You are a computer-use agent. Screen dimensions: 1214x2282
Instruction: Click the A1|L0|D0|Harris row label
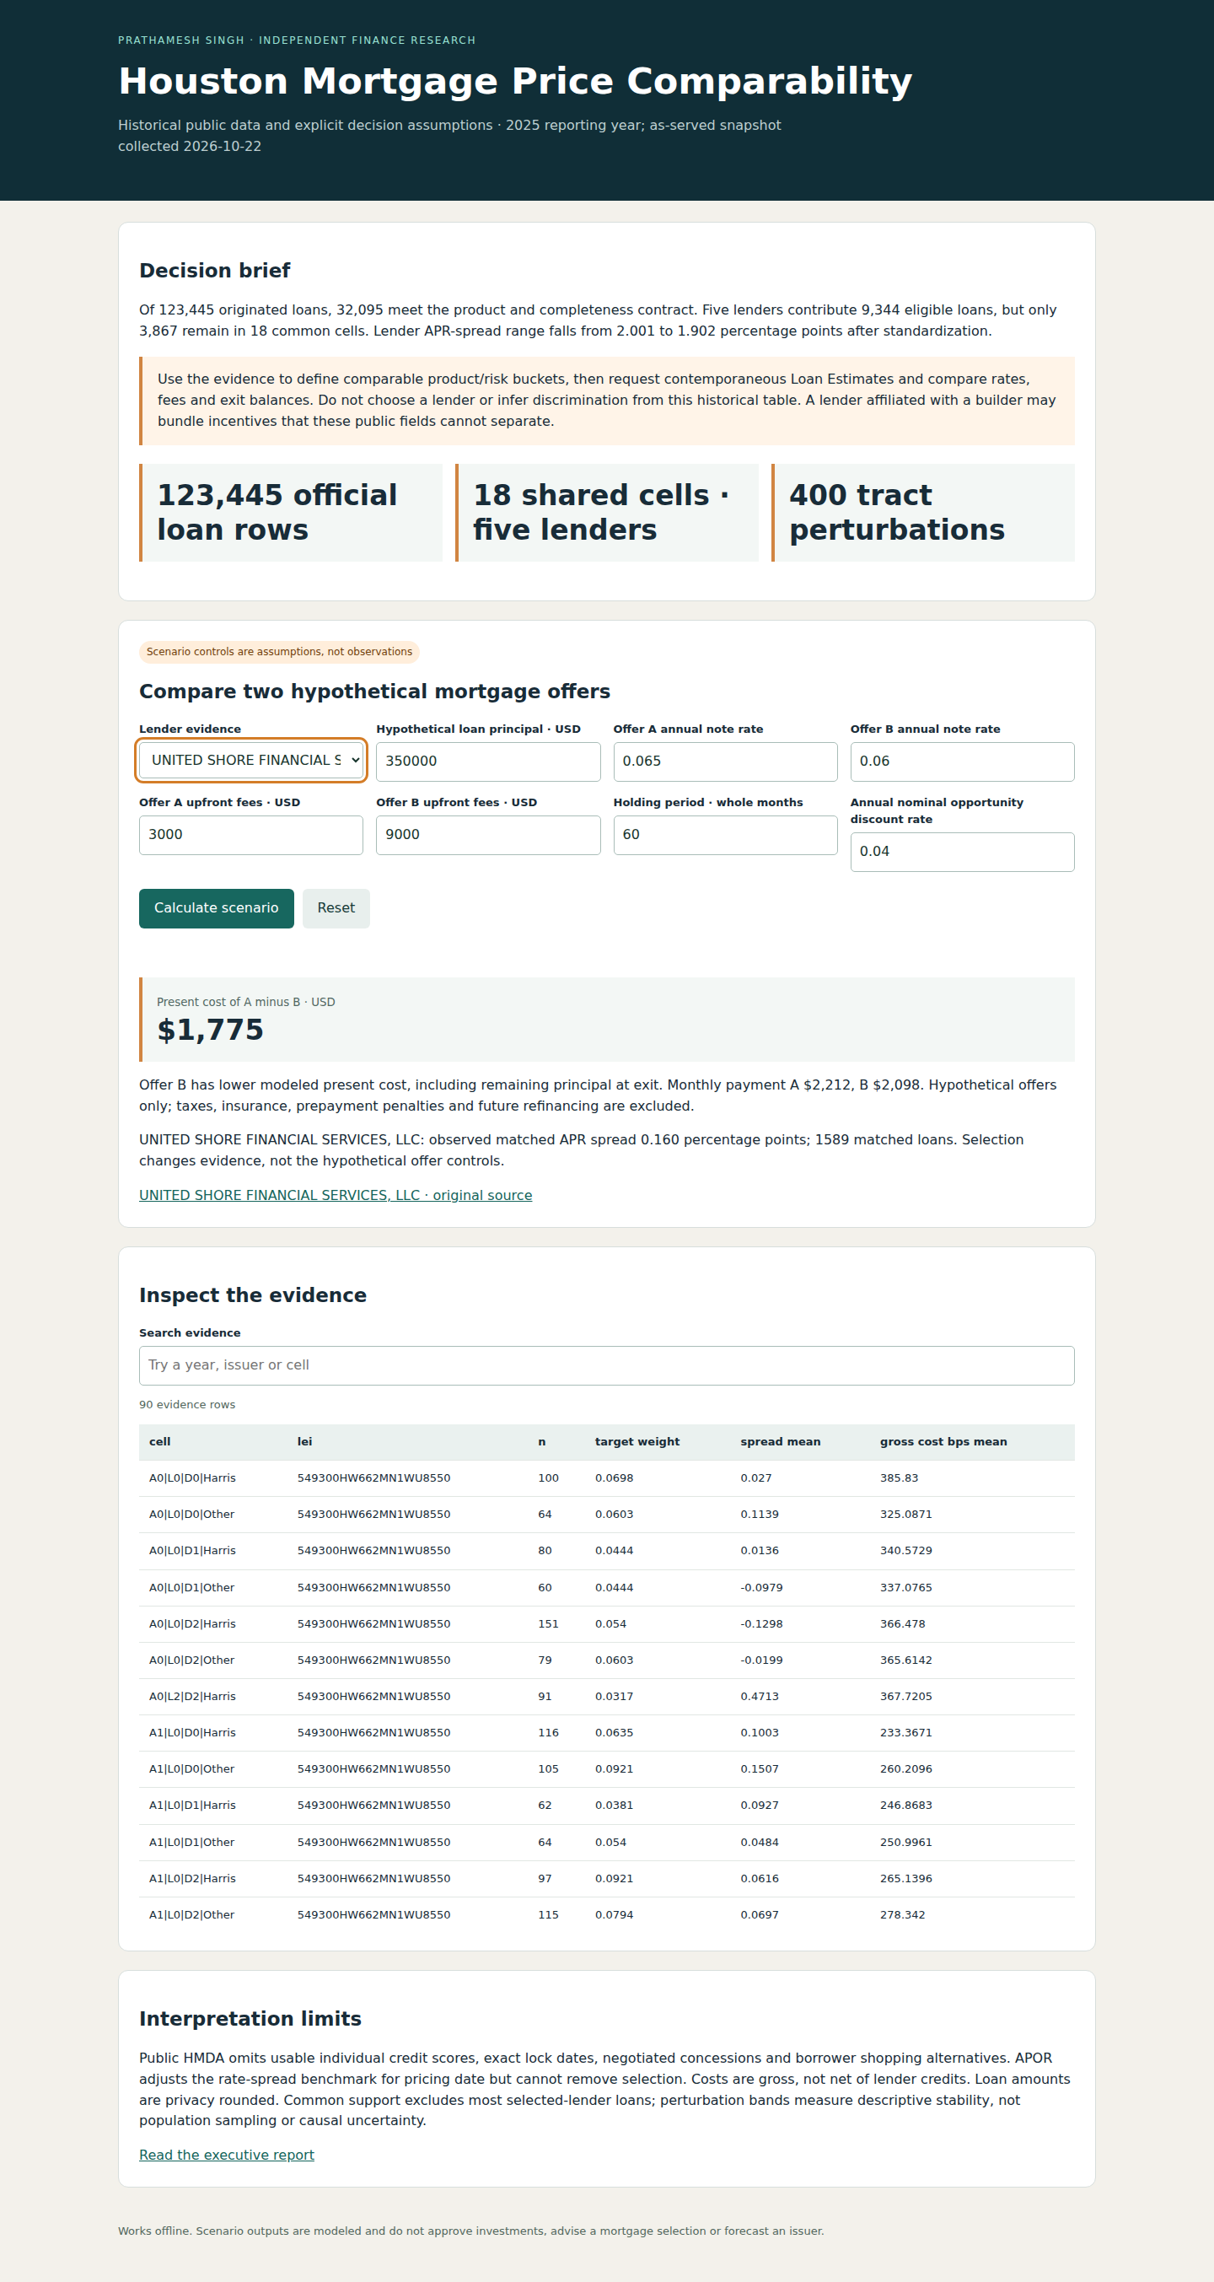click(x=192, y=1732)
